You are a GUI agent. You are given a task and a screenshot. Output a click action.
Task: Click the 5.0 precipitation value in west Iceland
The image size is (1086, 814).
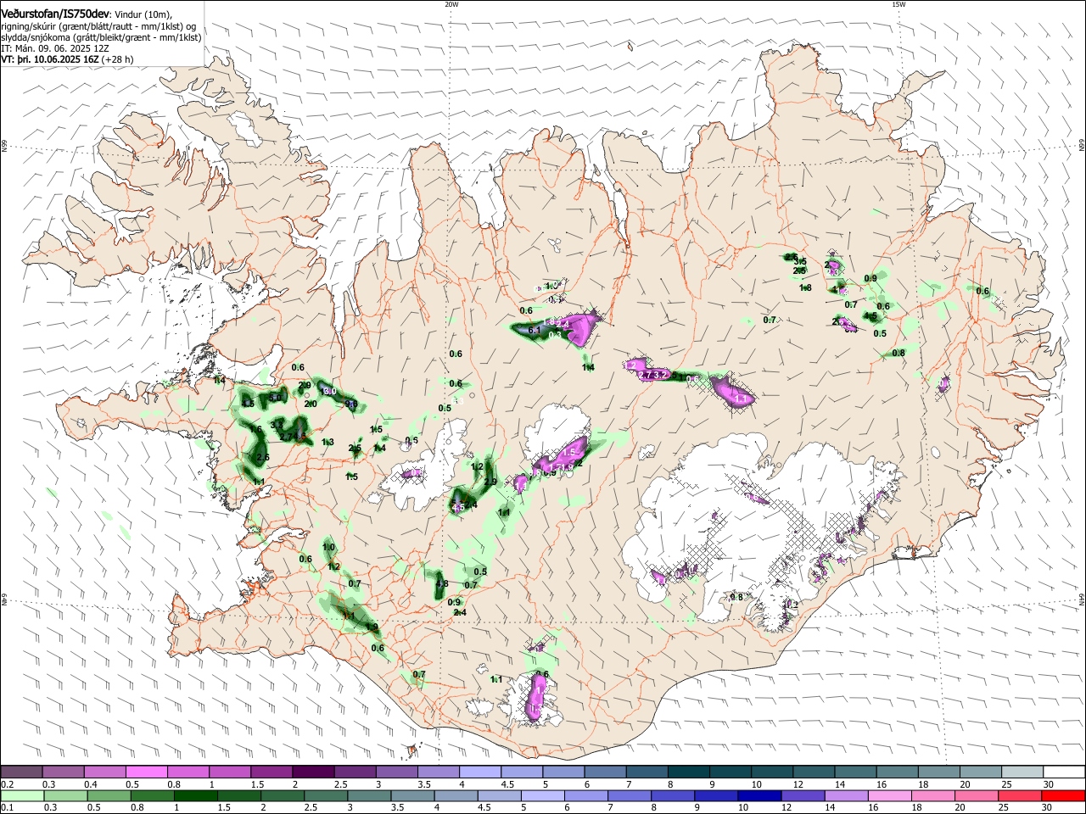click(276, 397)
